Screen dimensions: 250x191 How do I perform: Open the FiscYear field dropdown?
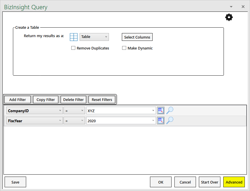[34, 121]
